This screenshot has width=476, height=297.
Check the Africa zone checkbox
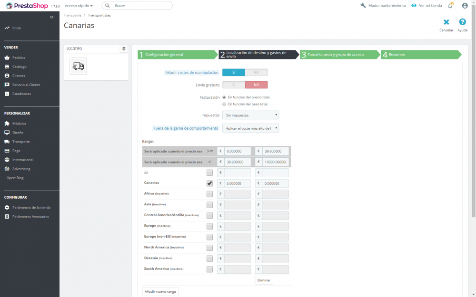[209, 194]
